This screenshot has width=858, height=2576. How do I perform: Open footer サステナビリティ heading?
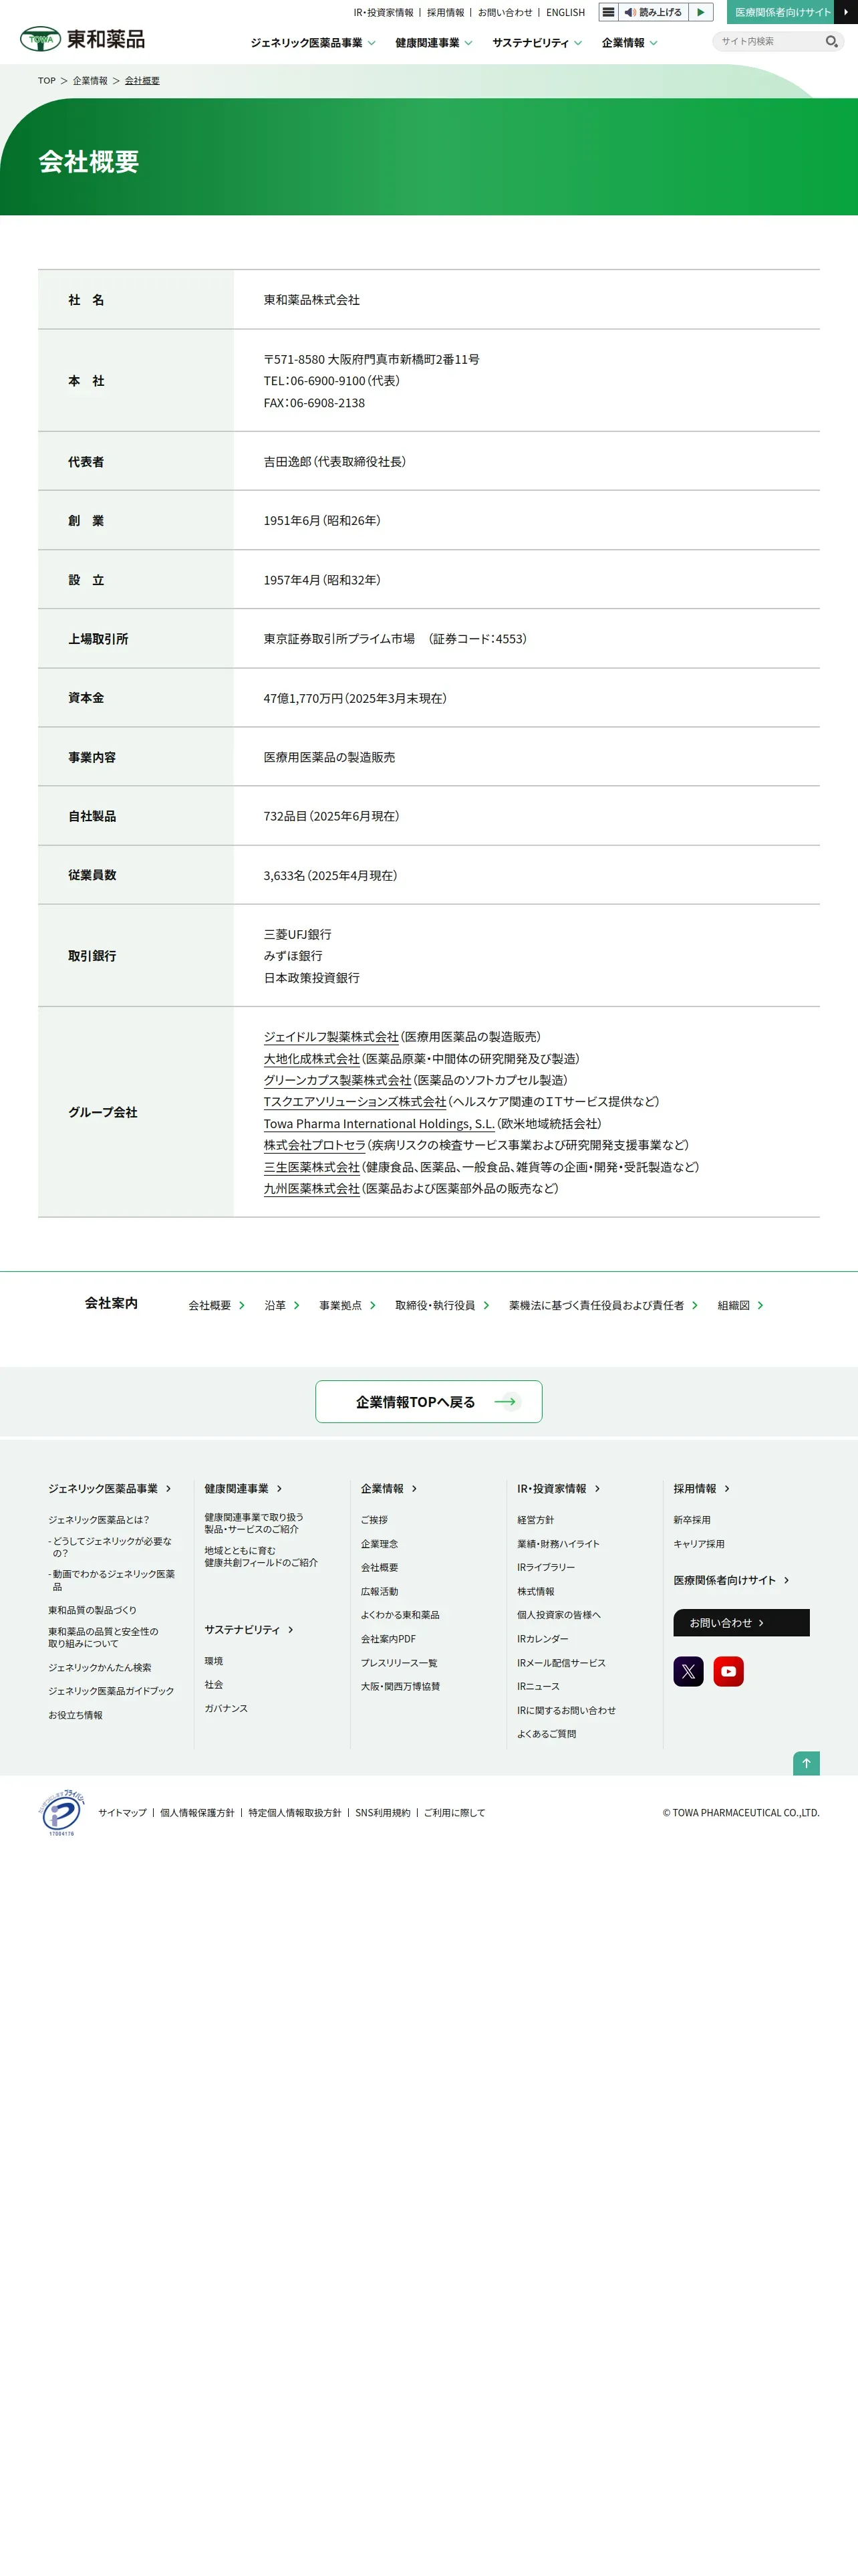pos(249,1630)
